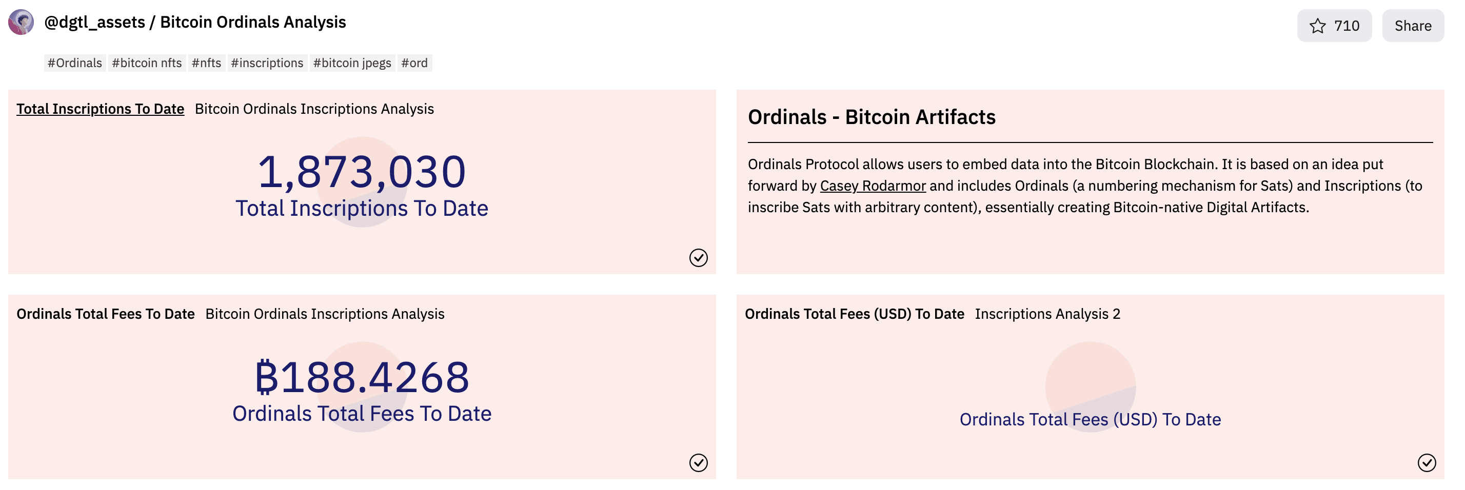
Task: Click the @dgtl_assets profile avatar
Action: (22, 23)
